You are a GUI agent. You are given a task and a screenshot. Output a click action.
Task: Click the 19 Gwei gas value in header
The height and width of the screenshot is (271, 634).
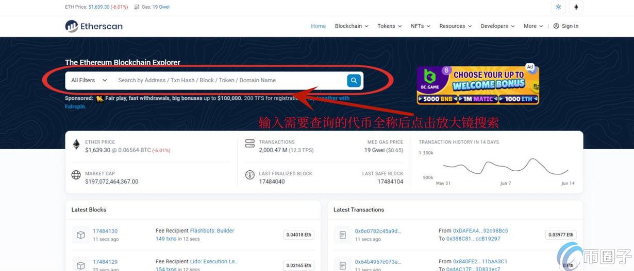(161, 7)
